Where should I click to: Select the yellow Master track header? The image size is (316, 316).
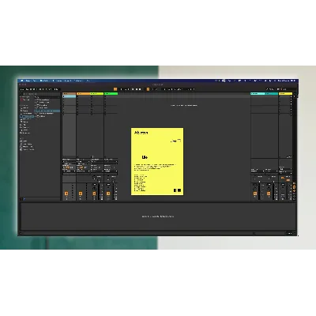285,93
